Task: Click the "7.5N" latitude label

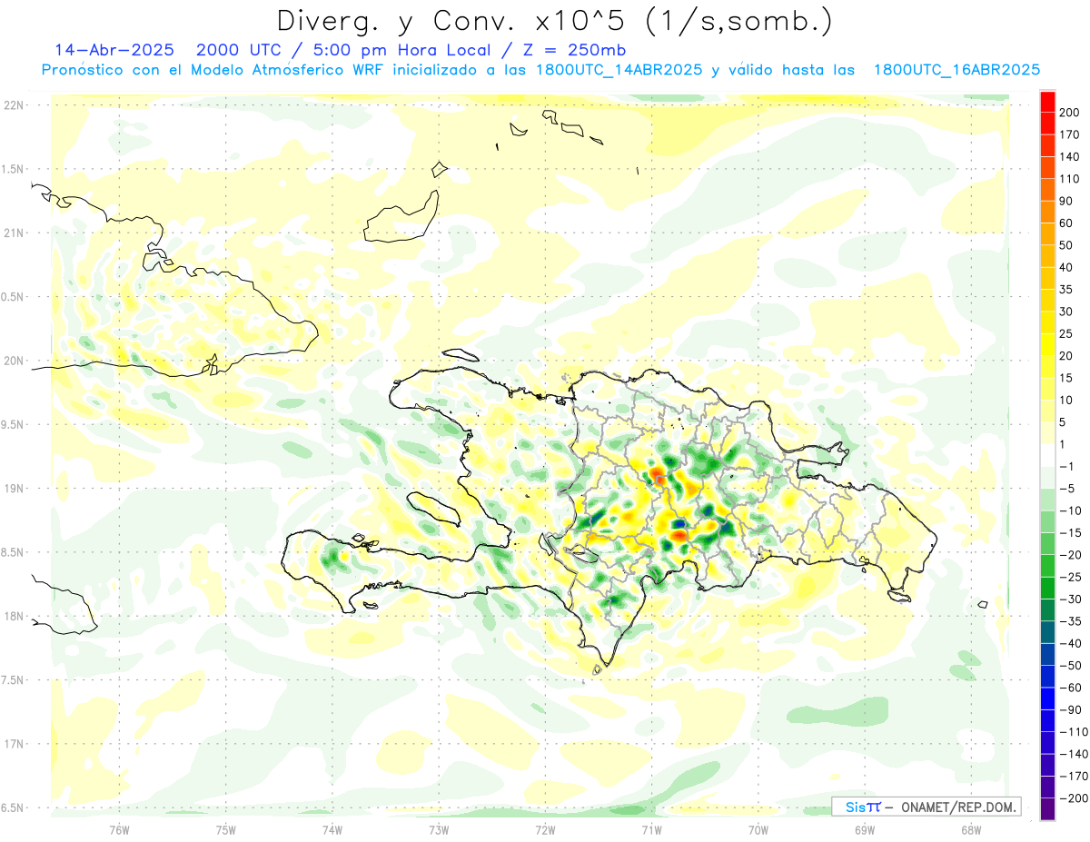Action: pos(13,680)
